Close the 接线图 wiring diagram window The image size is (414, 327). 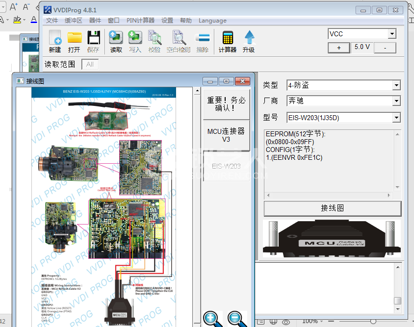point(242,81)
